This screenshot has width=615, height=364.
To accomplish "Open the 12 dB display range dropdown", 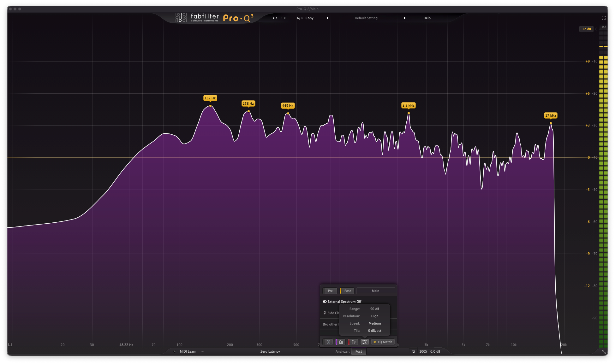I will (586, 29).
